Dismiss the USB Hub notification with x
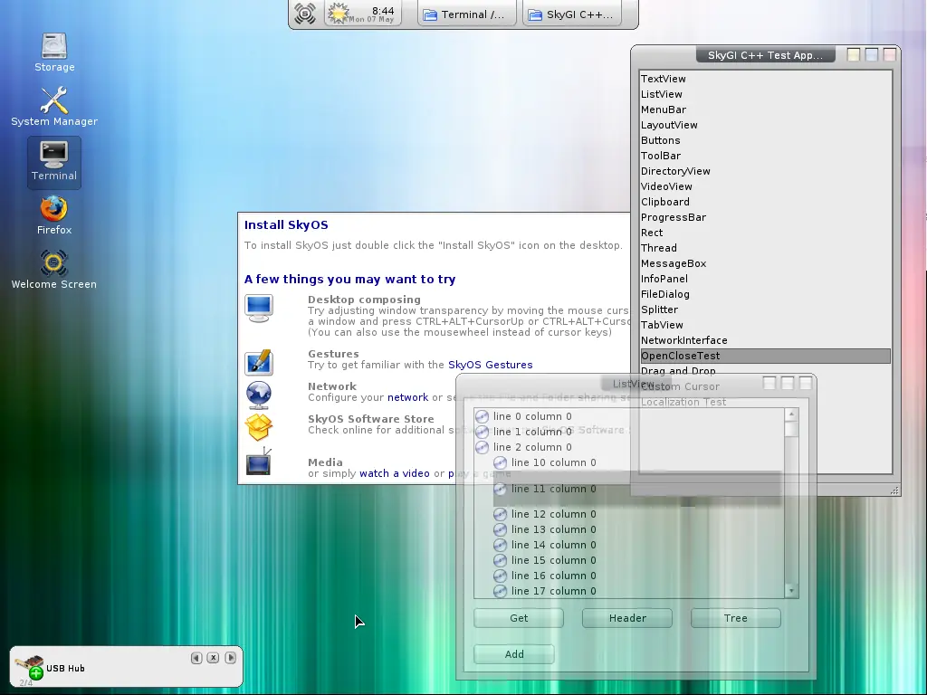Image resolution: width=927 pixels, height=695 pixels. [213, 658]
